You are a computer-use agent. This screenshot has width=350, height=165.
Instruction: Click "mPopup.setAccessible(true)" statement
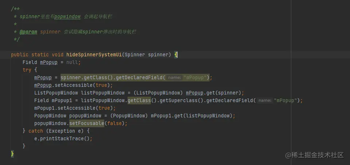(x=72, y=85)
